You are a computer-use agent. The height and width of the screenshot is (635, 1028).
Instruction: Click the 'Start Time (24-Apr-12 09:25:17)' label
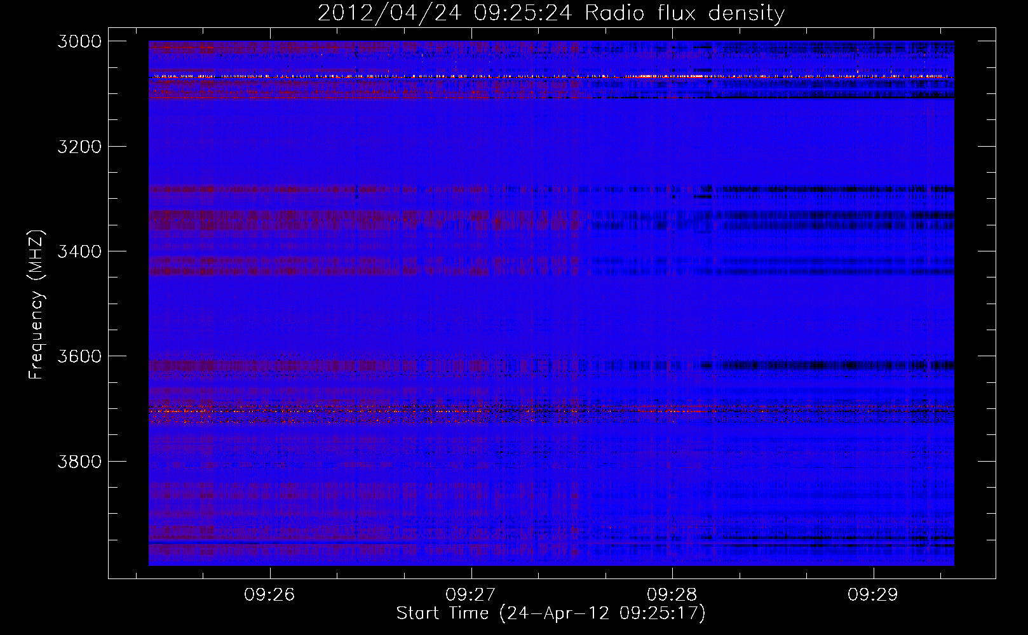551,613
